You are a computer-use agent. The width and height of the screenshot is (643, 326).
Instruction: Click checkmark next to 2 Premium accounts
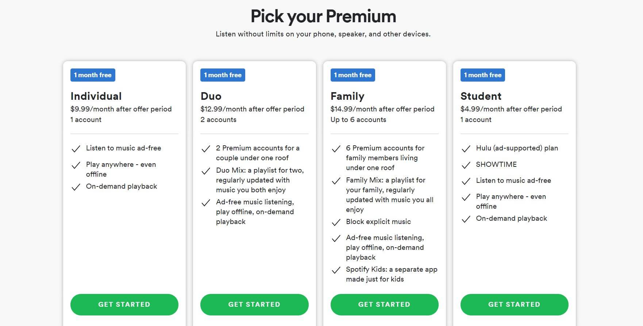point(206,149)
